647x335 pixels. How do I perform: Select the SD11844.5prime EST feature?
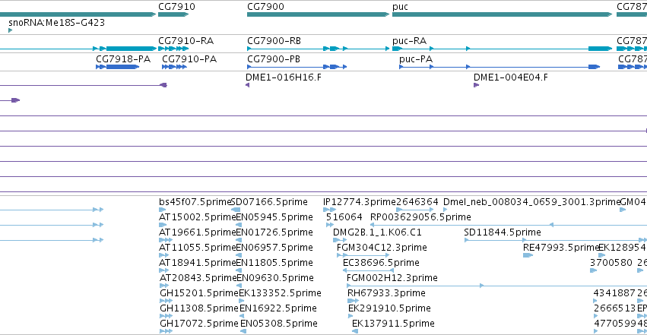tap(556, 240)
